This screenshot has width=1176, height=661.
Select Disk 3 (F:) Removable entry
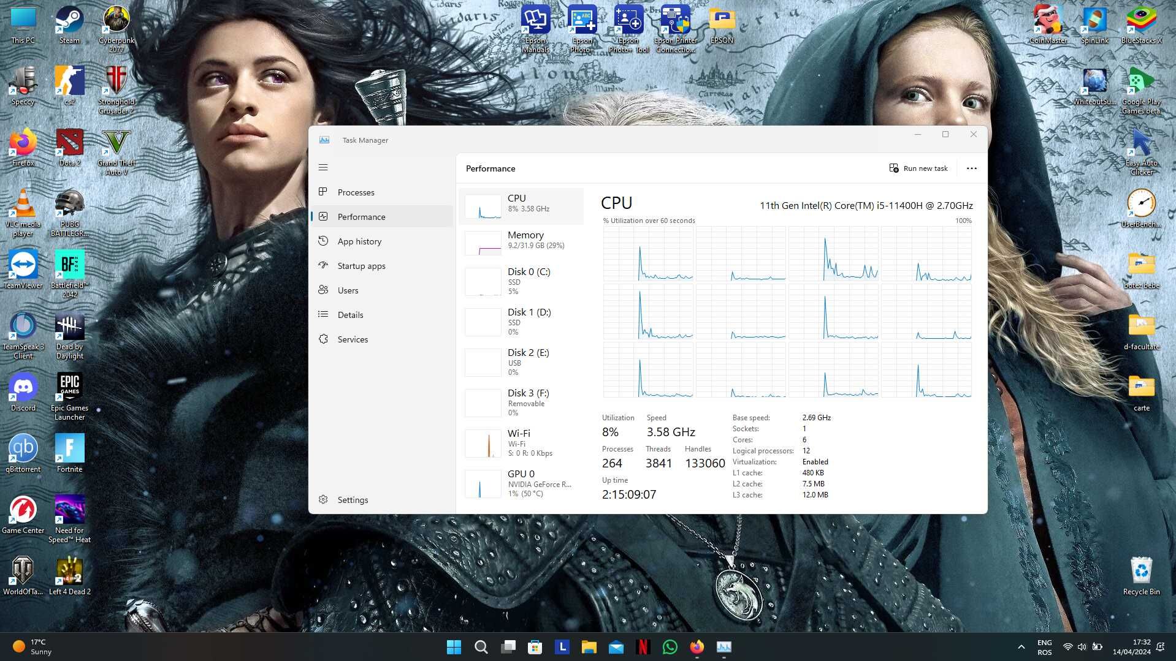[521, 402]
